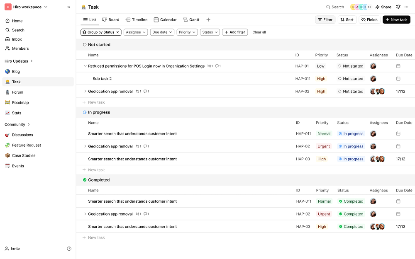Click the Fields button

click(369, 20)
